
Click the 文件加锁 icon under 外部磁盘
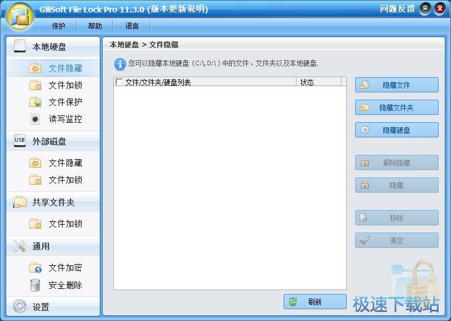tap(36, 180)
